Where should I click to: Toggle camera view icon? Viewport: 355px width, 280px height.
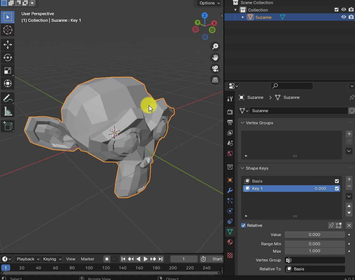(x=215, y=69)
